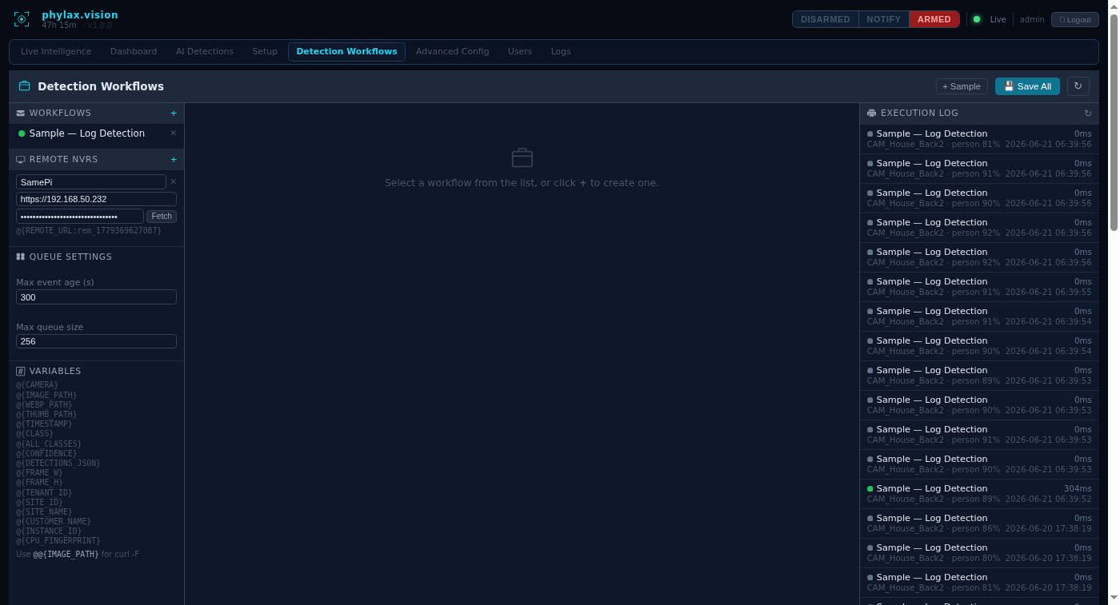Click the Execution Log printer icon

tap(871, 113)
